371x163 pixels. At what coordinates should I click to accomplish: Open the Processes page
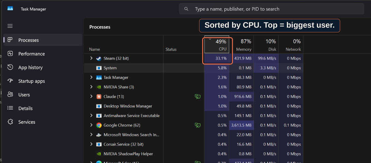click(x=43, y=40)
